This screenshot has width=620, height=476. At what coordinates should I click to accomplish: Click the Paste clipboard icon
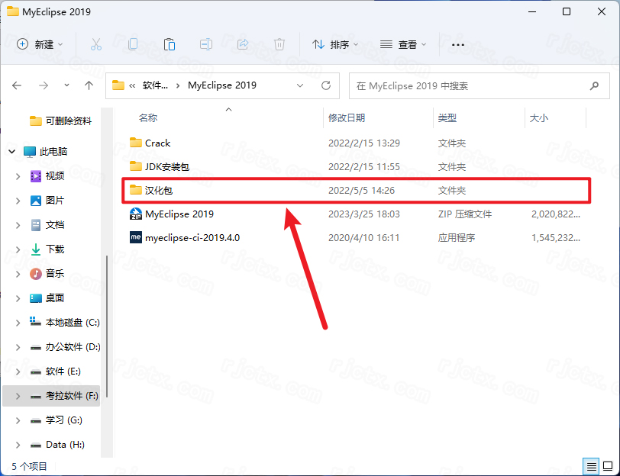(170, 44)
